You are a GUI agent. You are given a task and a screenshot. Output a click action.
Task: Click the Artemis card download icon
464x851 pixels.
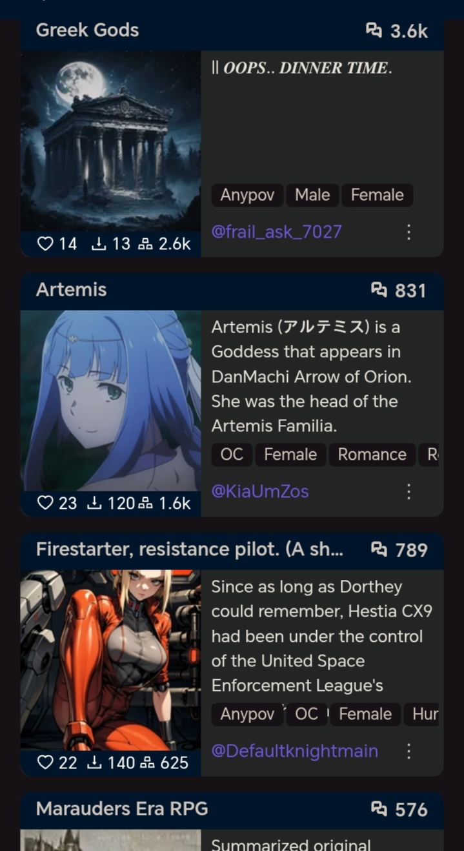tap(94, 503)
